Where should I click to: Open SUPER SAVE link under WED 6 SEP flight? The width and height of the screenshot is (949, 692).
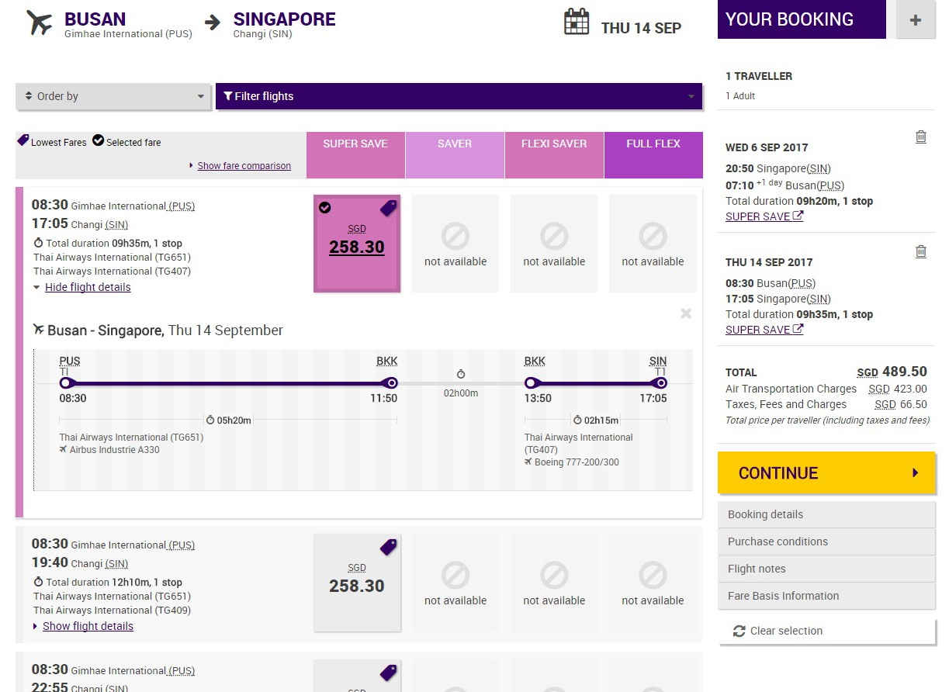pyautogui.click(x=764, y=216)
